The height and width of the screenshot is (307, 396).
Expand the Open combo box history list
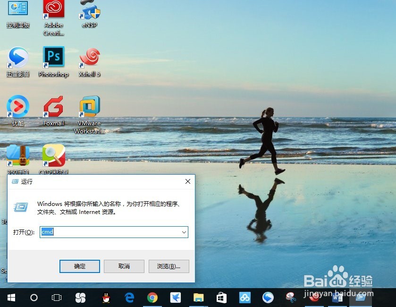point(184,232)
